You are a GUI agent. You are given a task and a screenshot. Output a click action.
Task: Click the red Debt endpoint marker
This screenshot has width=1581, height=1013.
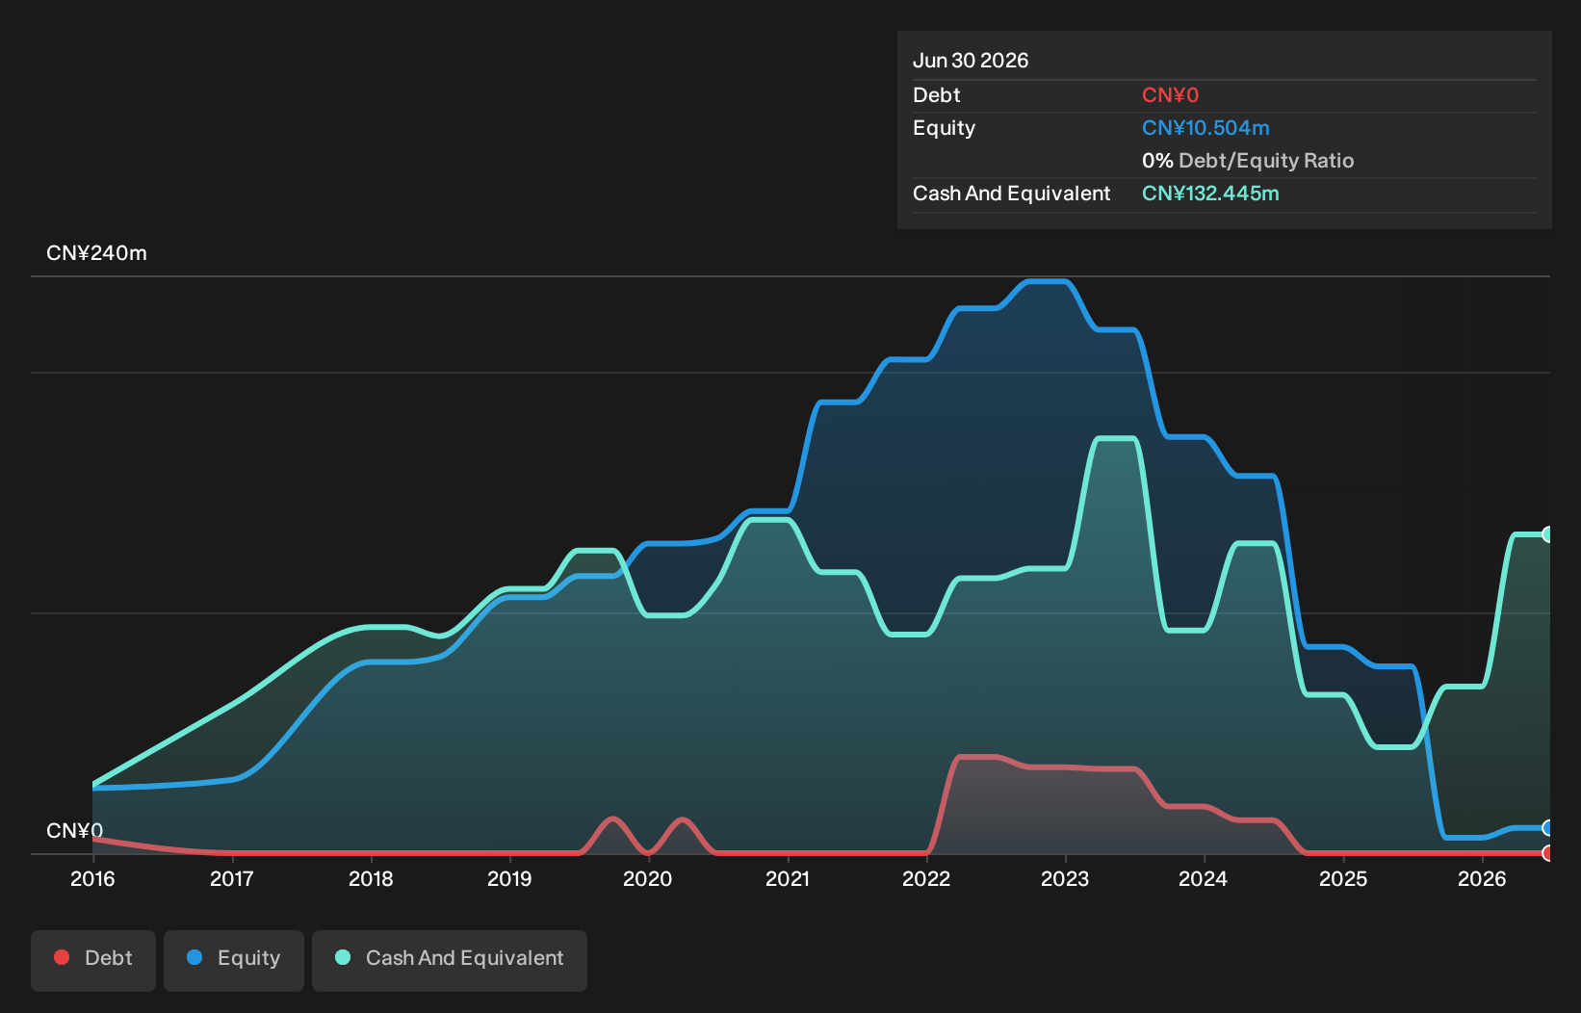1548,853
